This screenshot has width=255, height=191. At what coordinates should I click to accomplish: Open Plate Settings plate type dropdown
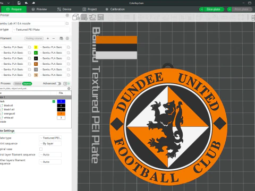tap(50, 138)
